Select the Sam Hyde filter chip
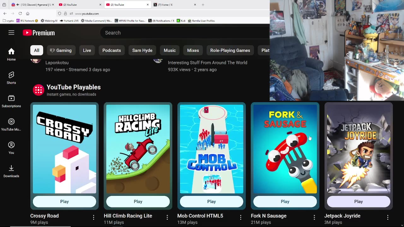This screenshot has width=404, height=227. 142,50
